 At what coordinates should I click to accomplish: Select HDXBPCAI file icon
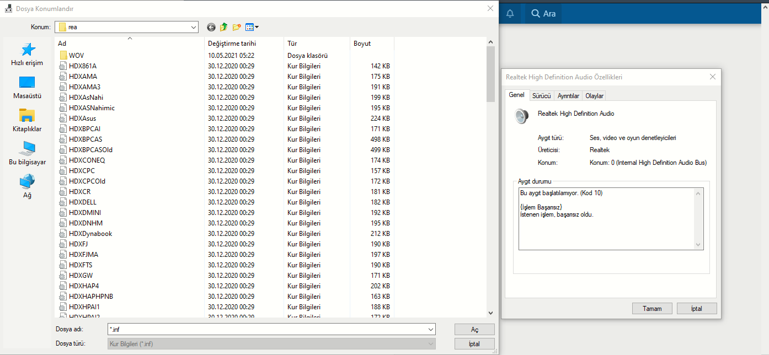coord(63,129)
